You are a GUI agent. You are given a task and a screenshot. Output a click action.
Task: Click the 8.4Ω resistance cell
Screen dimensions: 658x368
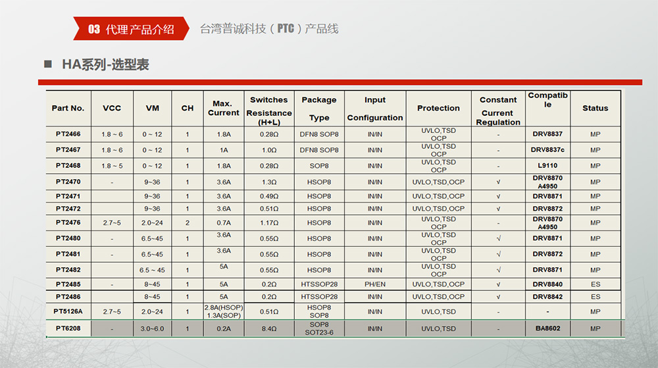[269, 329]
